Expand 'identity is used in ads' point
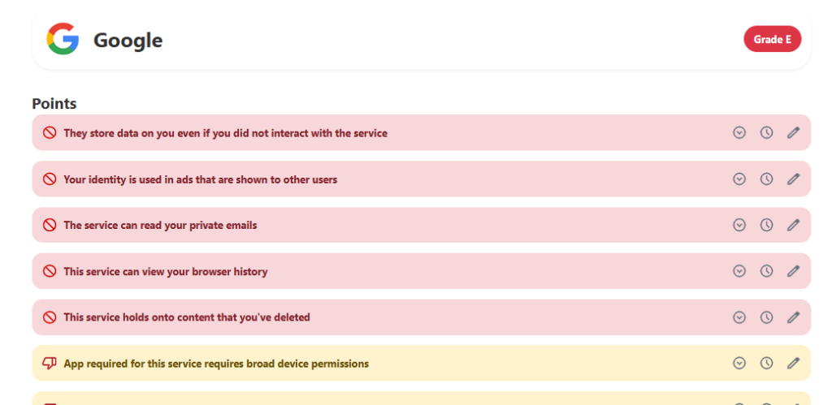 click(x=739, y=179)
